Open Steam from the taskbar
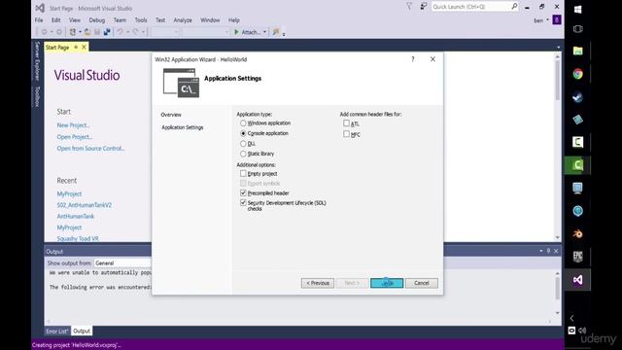622x350 pixels. (577, 97)
